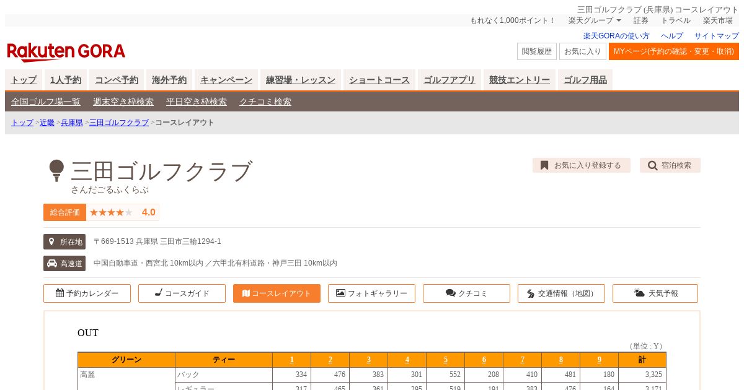This screenshot has width=744, height=390.
Task: Select hole 3 column header link
Action: point(369,360)
